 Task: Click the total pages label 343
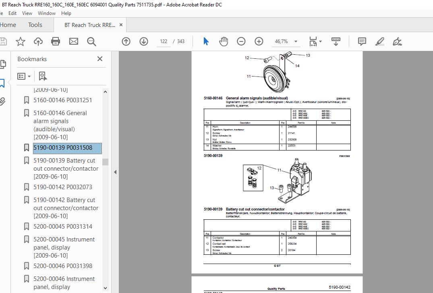pyautogui.click(x=181, y=41)
